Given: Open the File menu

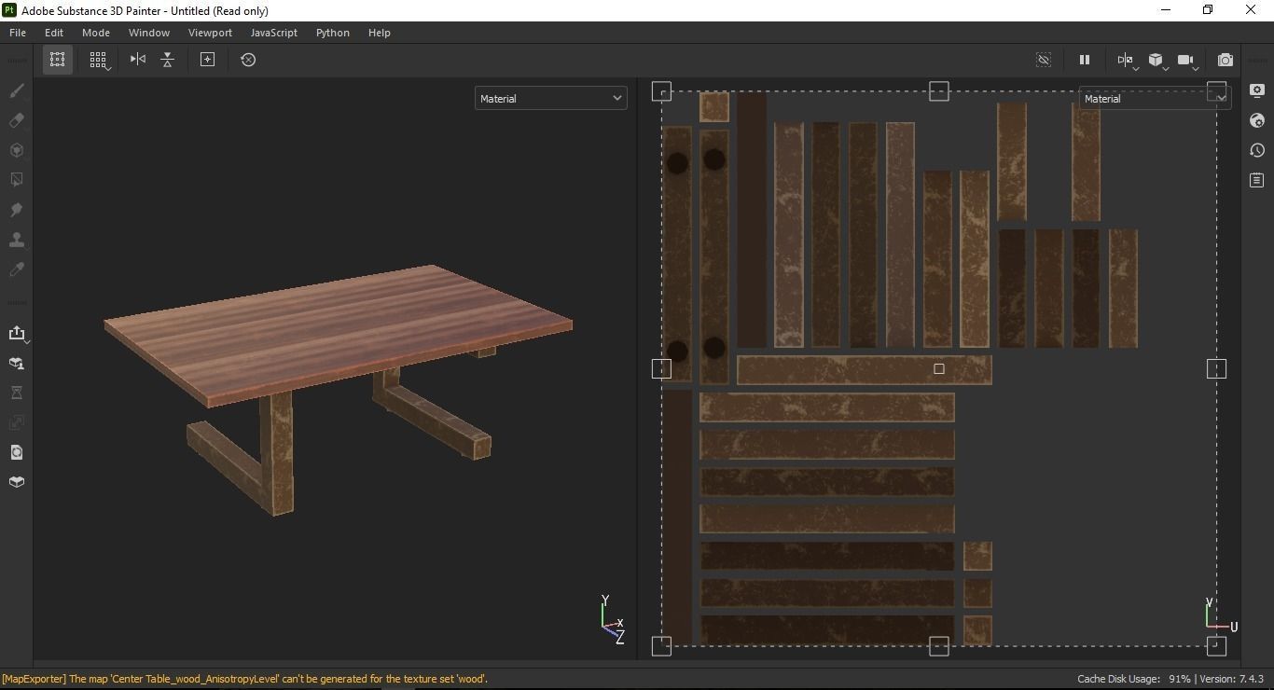Looking at the screenshot, I should [x=18, y=33].
